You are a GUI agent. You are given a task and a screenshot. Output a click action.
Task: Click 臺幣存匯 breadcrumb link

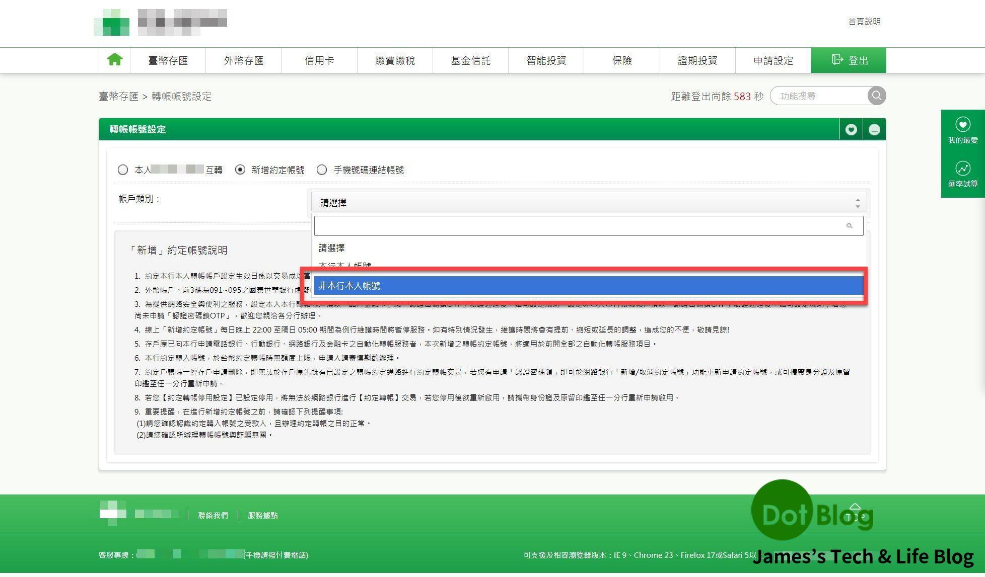click(118, 96)
